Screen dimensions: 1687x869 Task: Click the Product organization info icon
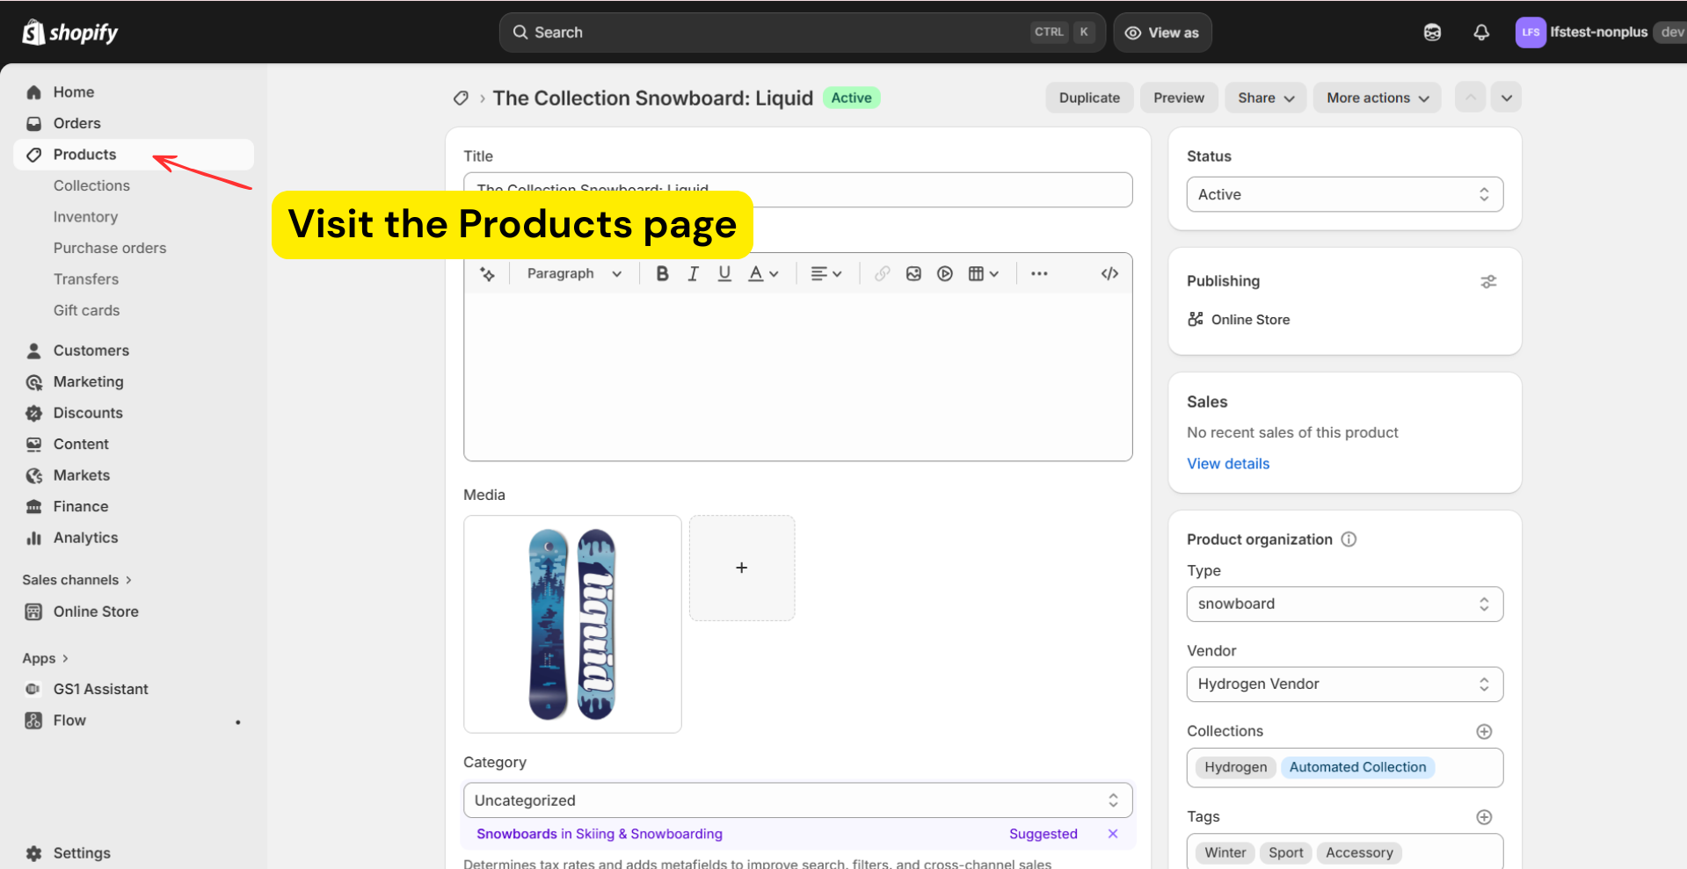pyautogui.click(x=1349, y=540)
